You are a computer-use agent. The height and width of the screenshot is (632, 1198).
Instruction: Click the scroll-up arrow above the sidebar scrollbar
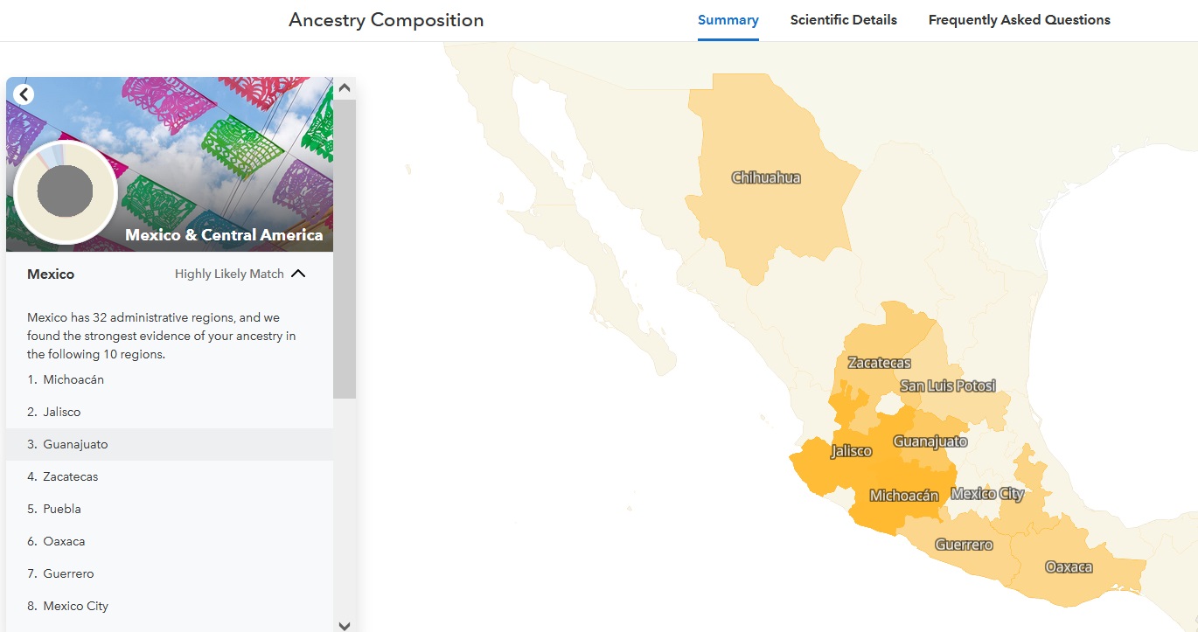(x=345, y=87)
